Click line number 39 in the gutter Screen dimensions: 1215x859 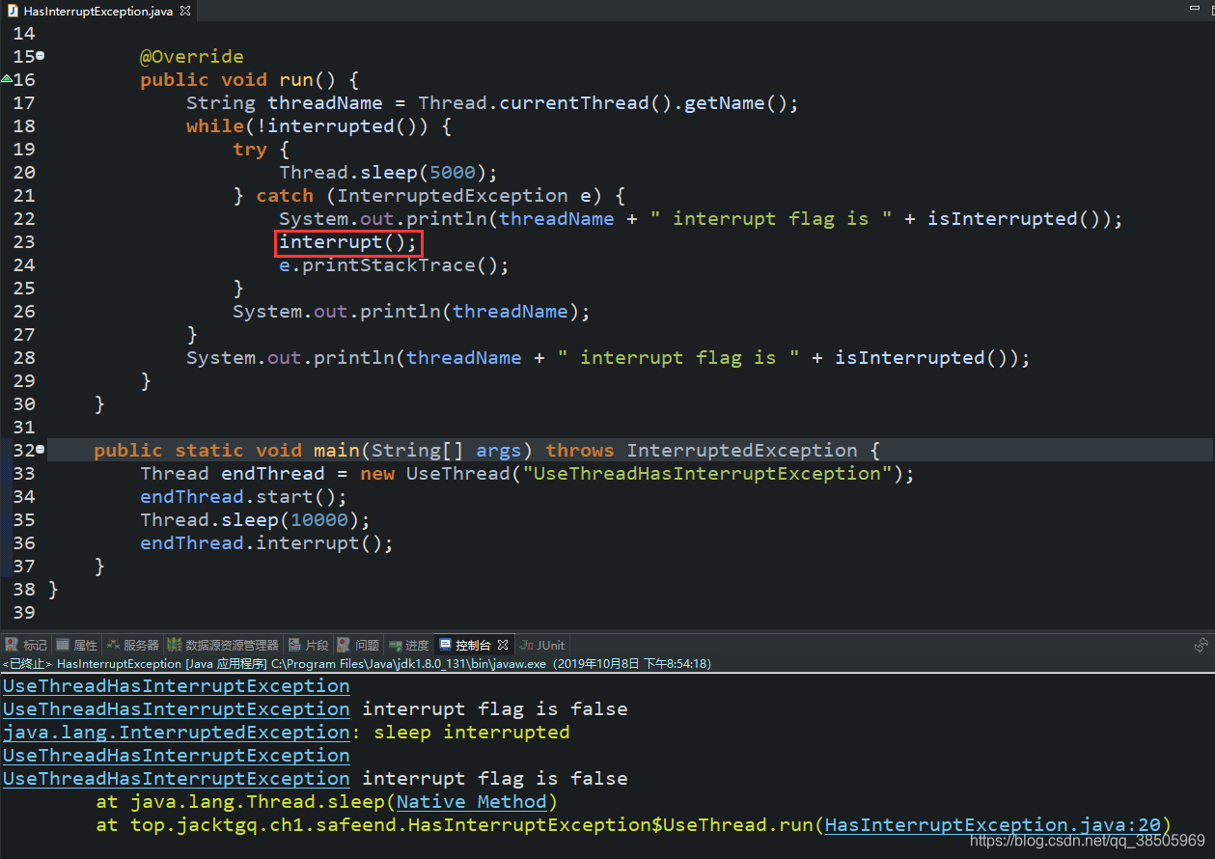pos(24,612)
